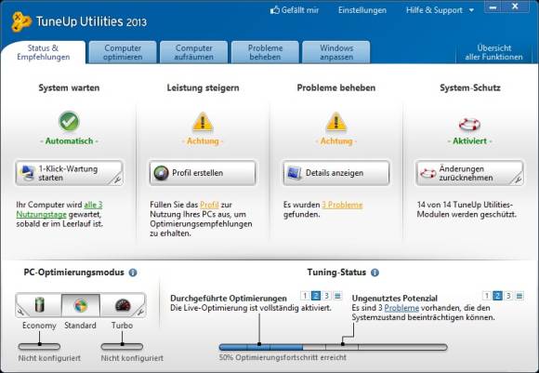Image resolution: width=539 pixels, height=373 pixels.
Task: Click the Profil erstellen button
Action: tap(203, 173)
